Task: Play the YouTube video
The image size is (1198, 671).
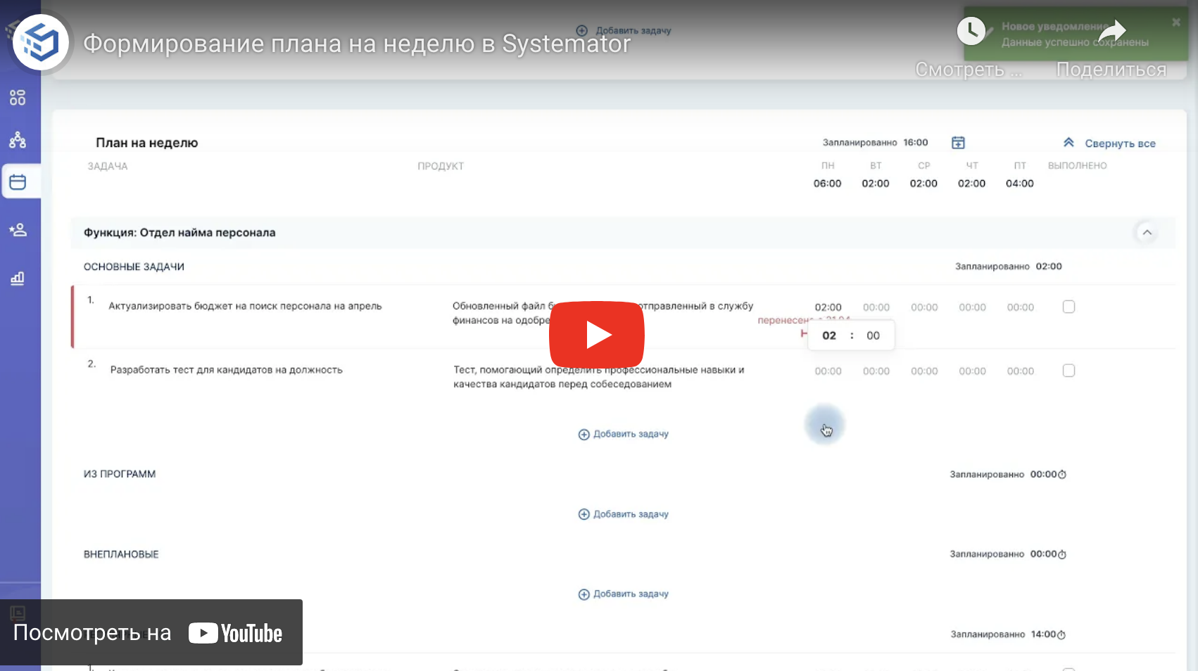Action: (x=596, y=335)
